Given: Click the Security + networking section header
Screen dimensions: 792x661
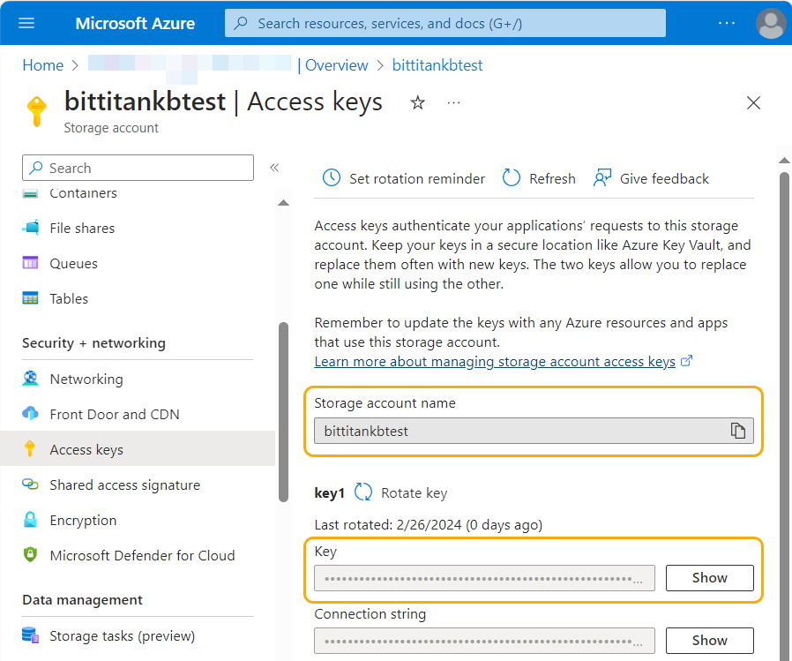Looking at the screenshot, I should [94, 343].
